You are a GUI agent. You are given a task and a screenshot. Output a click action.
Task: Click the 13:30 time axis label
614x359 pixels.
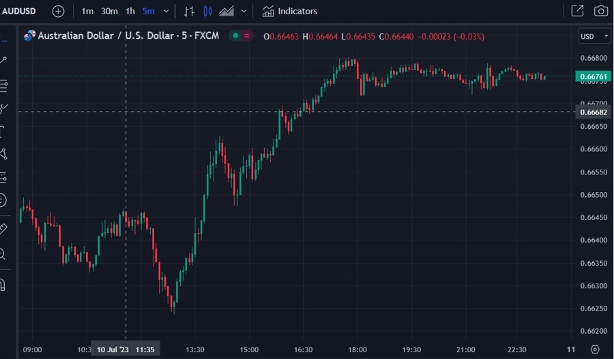point(195,349)
